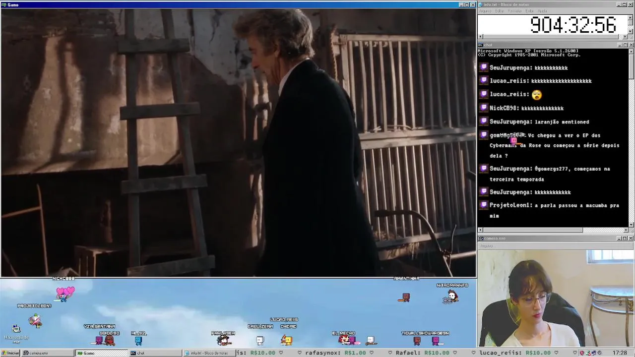Click the NICKCB98 heart-glasses character
This screenshot has width=635, height=357.
(64, 294)
